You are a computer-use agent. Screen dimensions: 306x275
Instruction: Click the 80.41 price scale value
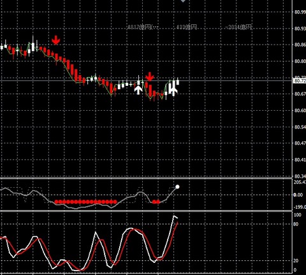pos(300,160)
